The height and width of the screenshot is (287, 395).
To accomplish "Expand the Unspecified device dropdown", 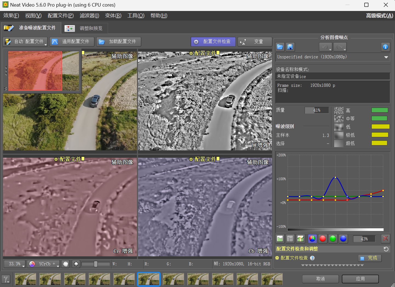I will (x=386, y=57).
